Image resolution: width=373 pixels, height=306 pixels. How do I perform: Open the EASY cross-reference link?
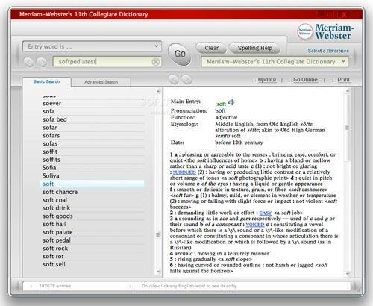[266, 213]
